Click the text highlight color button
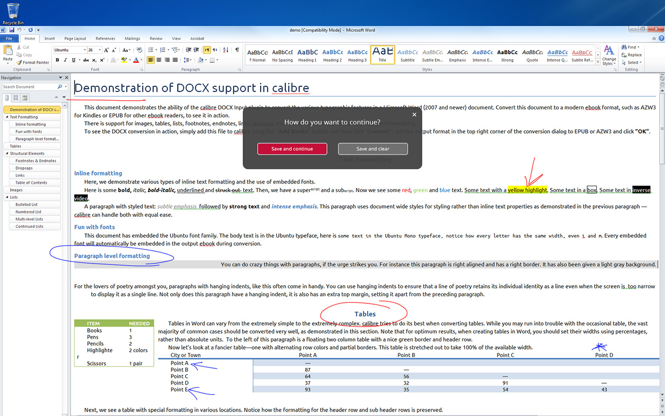Image resolution: width=665 pixels, height=416 pixels. tap(123, 60)
